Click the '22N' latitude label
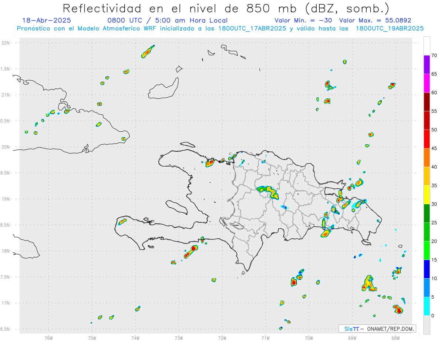 pyautogui.click(x=6, y=43)
